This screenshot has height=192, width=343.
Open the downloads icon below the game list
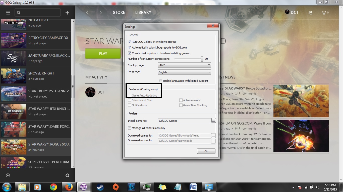coord(8,175)
